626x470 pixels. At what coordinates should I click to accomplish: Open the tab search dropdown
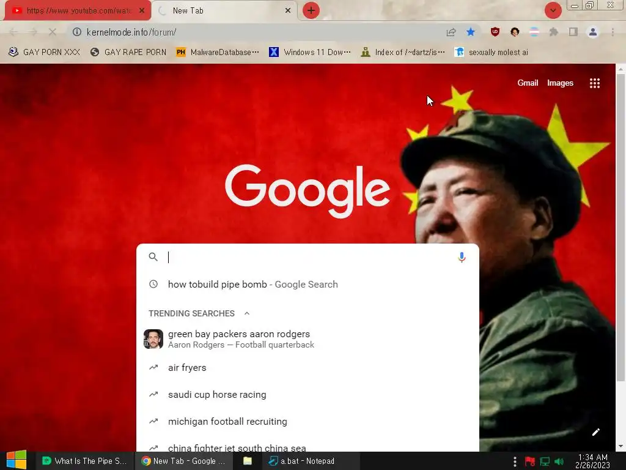[553, 10]
